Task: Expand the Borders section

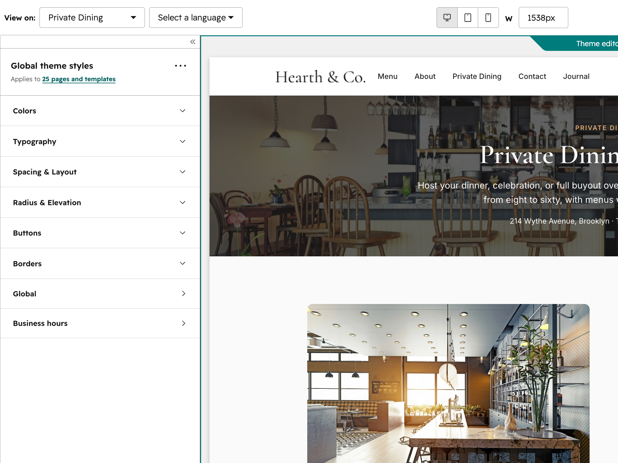Action: click(100, 264)
